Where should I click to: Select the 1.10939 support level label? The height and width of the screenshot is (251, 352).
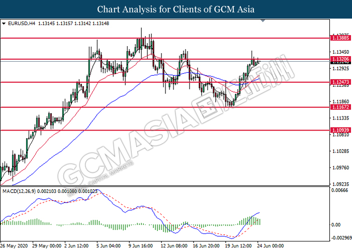tap(340, 130)
